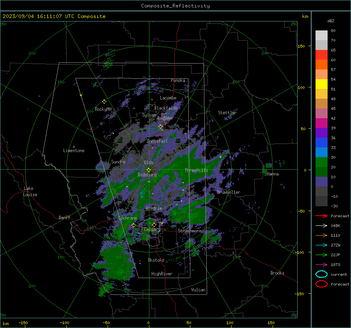This screenshot has width=351, height=328.
Task: Click the Strathmore city label
Action: [190, 231]
